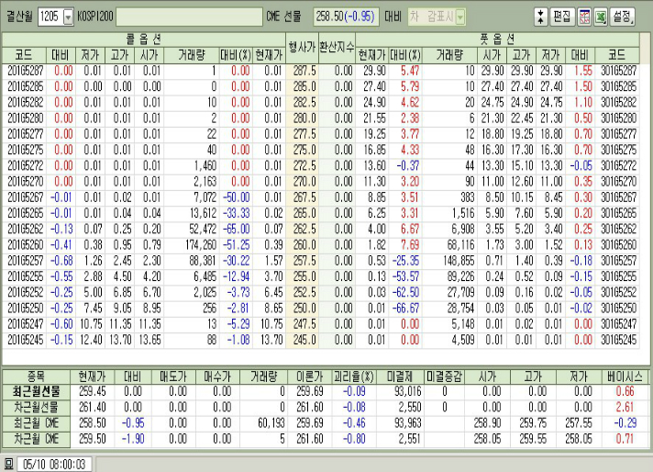653x472 pixels.
Task: Click the 편집 edit button
Action: tap(562, 16)
